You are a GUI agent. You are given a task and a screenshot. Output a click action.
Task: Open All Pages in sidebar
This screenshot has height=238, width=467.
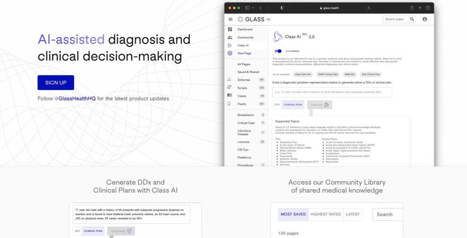tap(244, 64)
